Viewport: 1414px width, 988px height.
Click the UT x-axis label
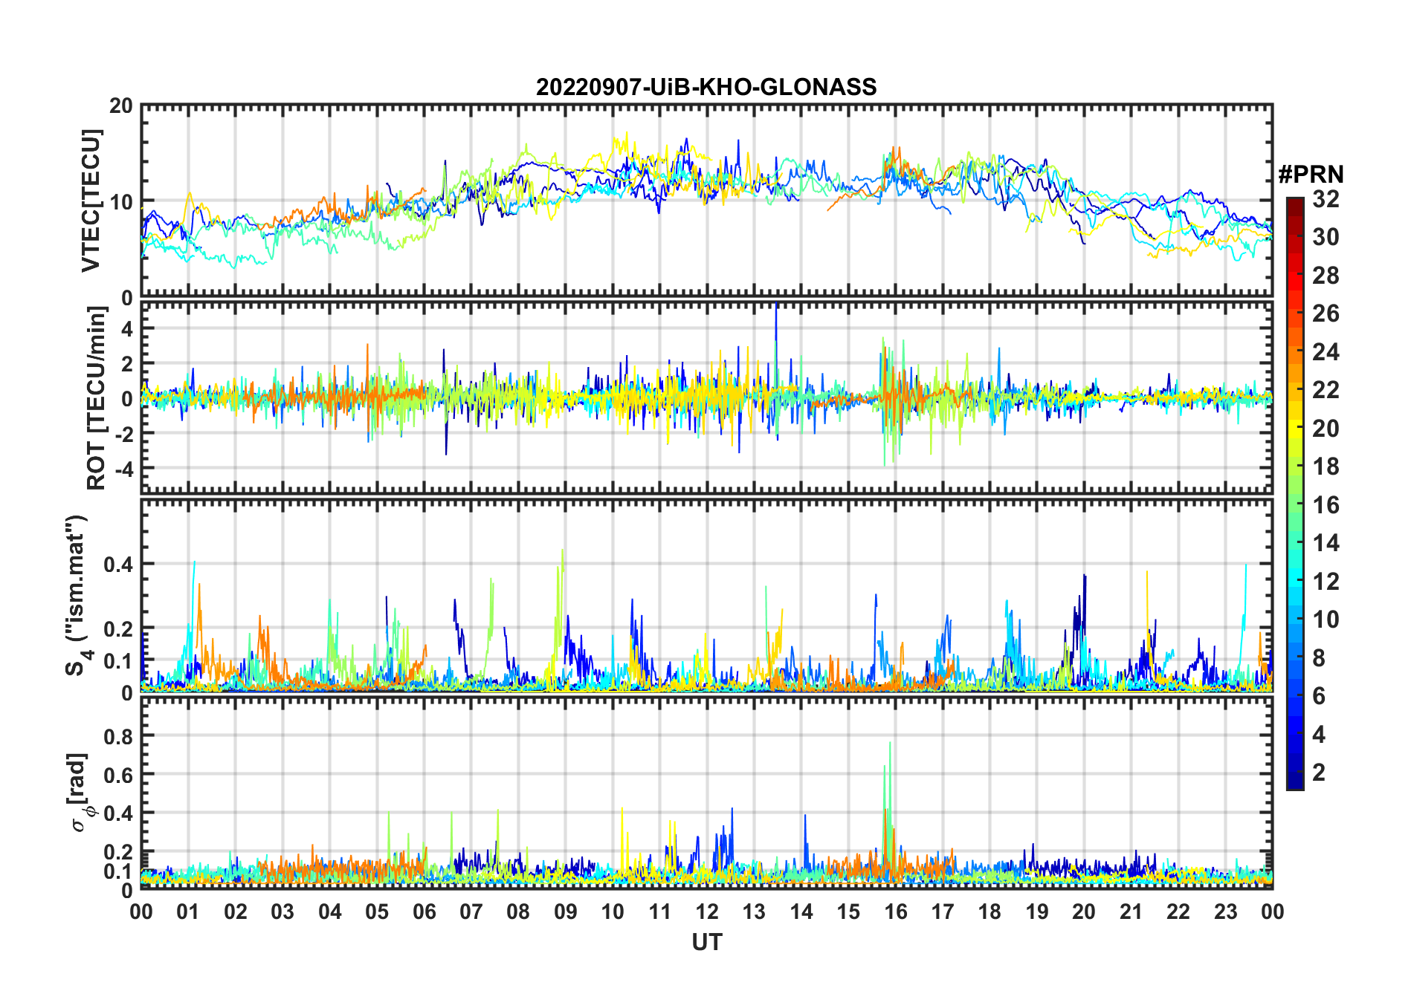(x=707, y=942)
